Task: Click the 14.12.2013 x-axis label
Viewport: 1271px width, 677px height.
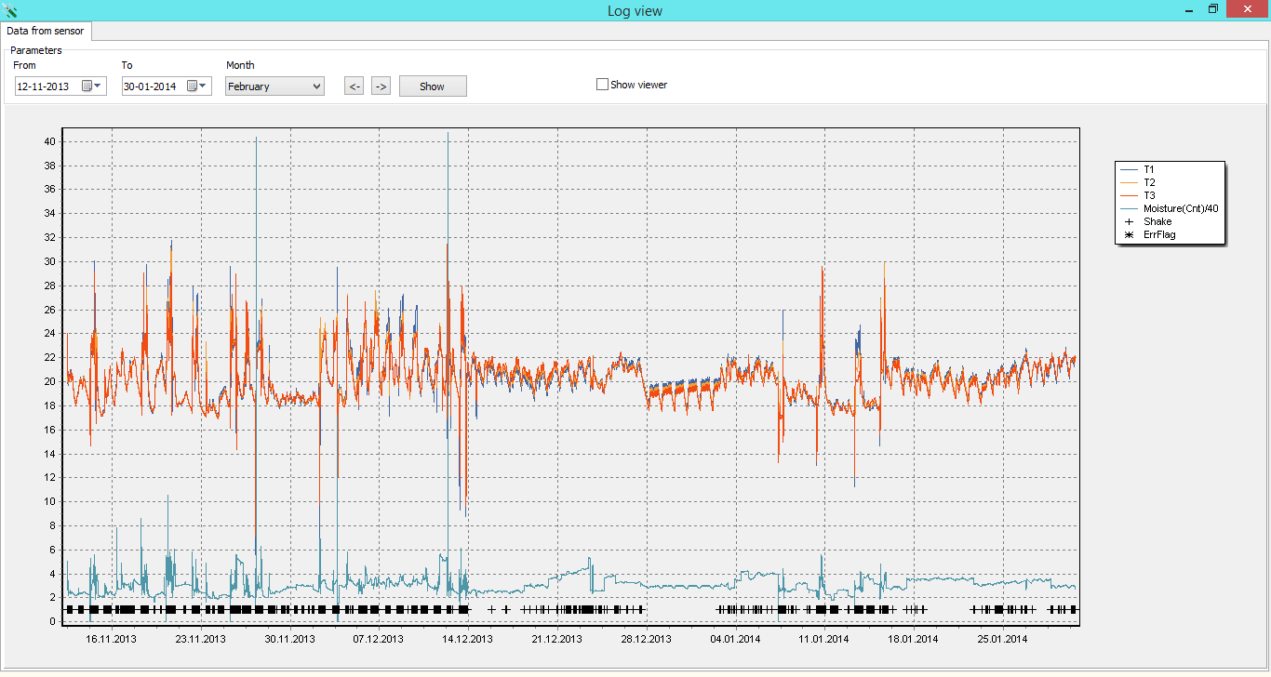Action: pos(468,639)
